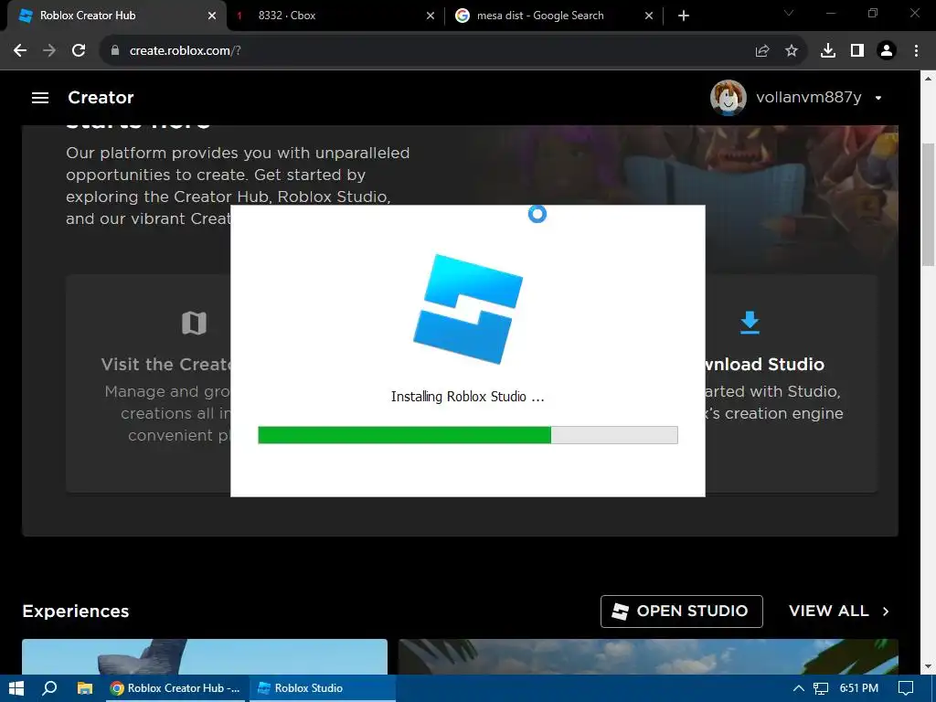Open the Windows Start menu
The width and height of the screenshot is (936, 702).
point(16,688)
